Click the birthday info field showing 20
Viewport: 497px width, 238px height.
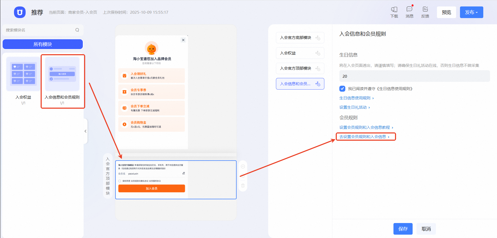pyautogui.click(x=414, y=76)
